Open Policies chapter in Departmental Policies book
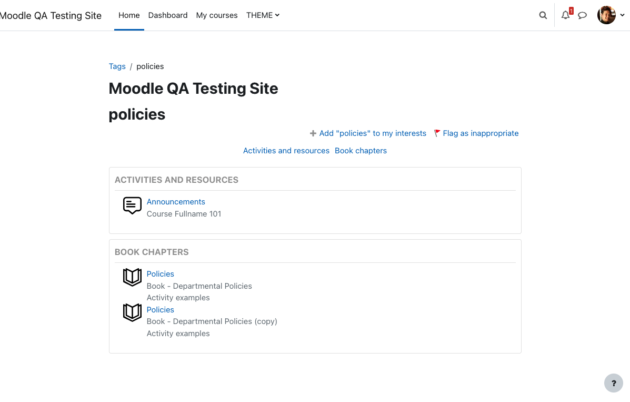The image size is (630, 402). point(161,274)
